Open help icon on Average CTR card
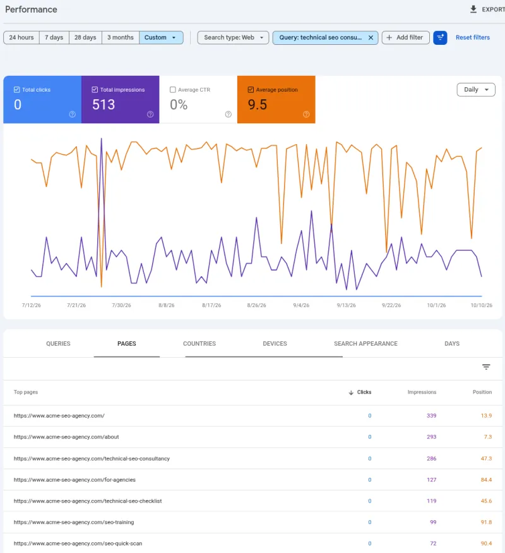The height and width of the screenshot is (553, 505). point(229,114)
